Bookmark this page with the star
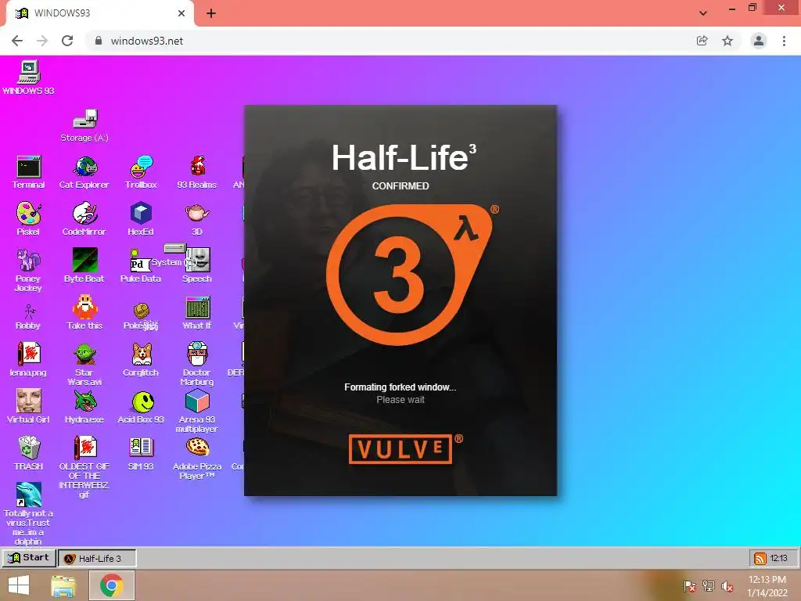The width and height of the screenshot is (801, 601). [727, 41]
